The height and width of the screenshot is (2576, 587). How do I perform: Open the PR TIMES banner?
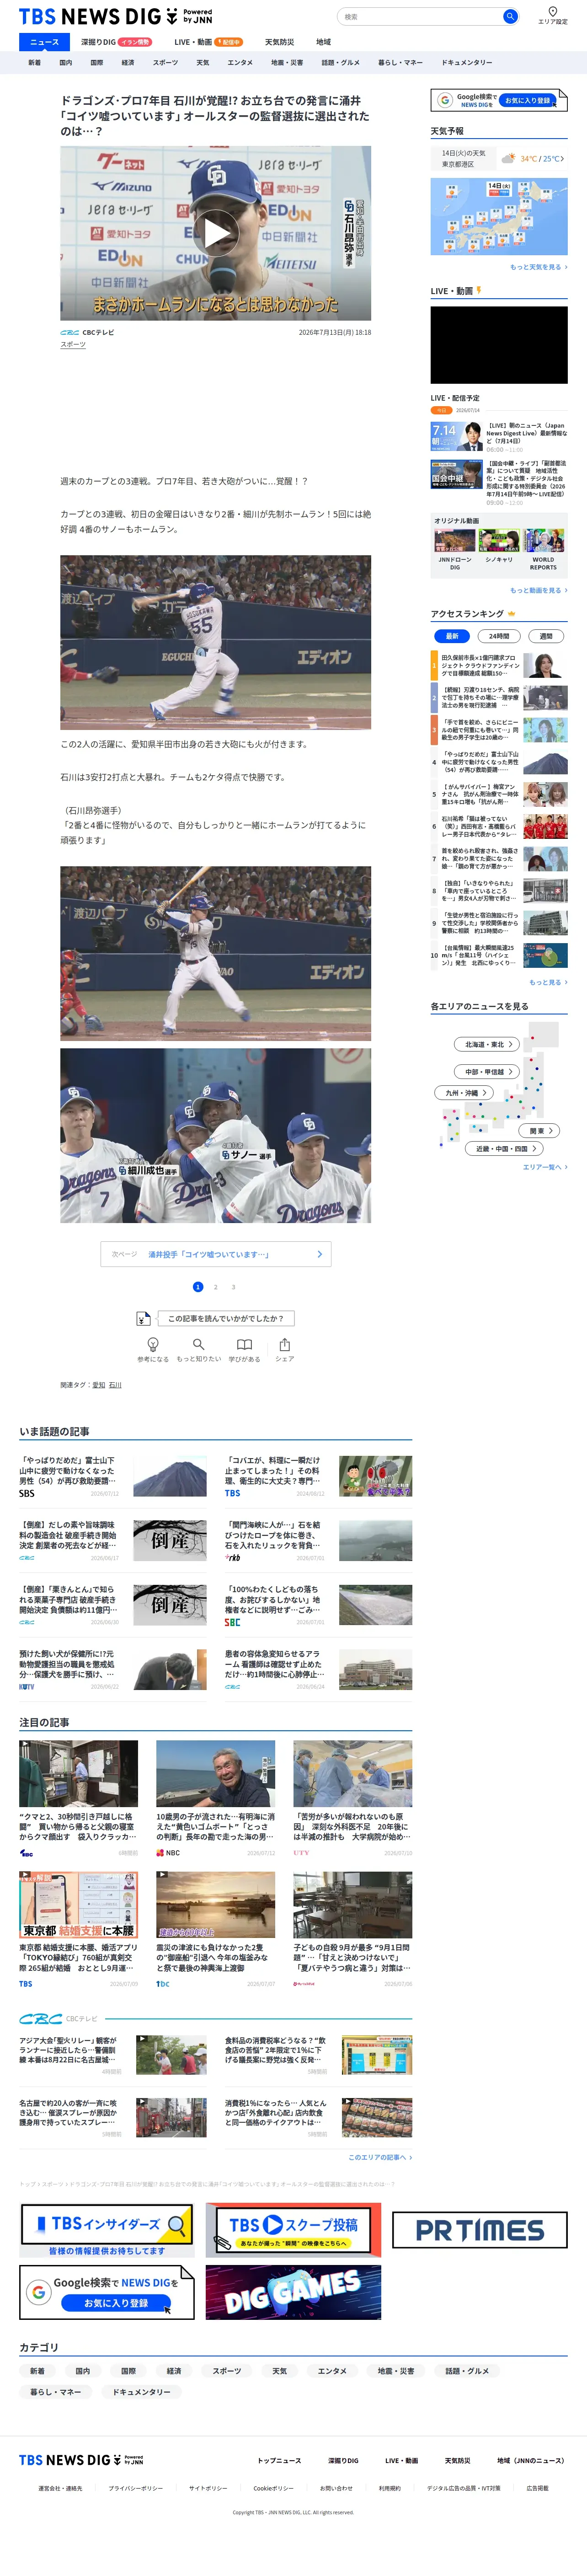(x=480, y=2230)
